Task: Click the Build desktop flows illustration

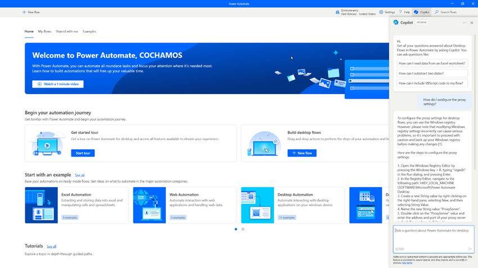Action: tap(264, 143)
